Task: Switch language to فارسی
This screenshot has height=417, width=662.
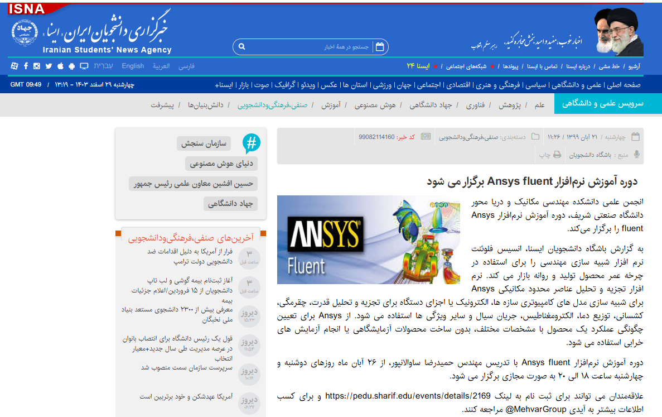Action: point(186,66)
